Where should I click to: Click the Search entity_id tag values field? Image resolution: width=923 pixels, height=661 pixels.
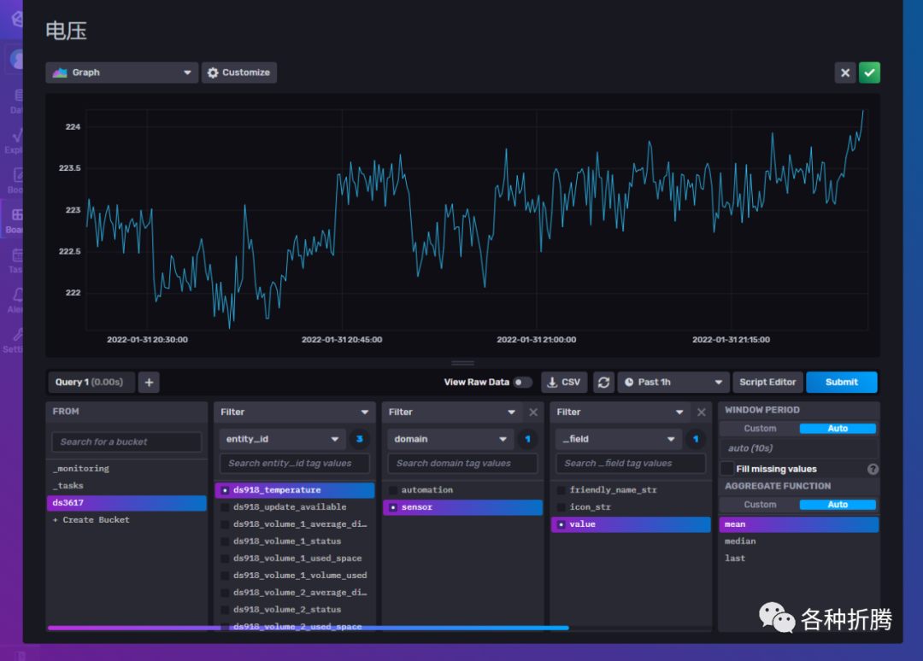[294, 464]
